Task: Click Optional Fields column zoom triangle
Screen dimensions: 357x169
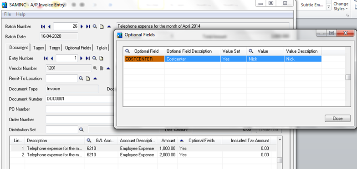Action: click(x=181, y=141)
